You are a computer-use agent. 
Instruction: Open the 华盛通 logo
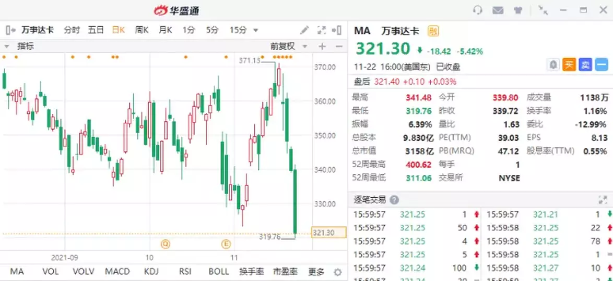[176, 10]
